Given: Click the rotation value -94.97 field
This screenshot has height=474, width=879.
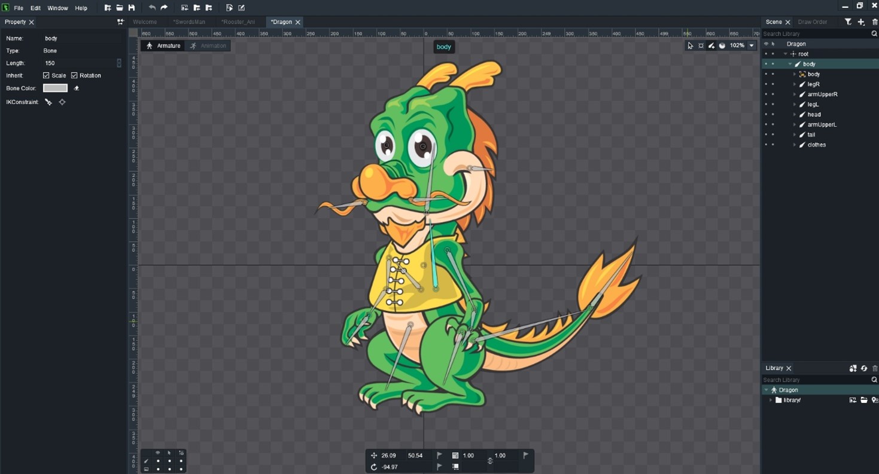Looking at the screenshot, I should (406, 467).
